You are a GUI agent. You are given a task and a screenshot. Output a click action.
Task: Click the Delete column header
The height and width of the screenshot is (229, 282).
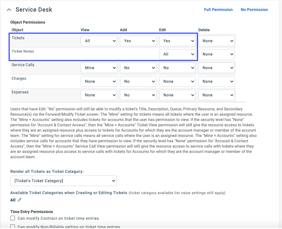(x=204, y=30)
